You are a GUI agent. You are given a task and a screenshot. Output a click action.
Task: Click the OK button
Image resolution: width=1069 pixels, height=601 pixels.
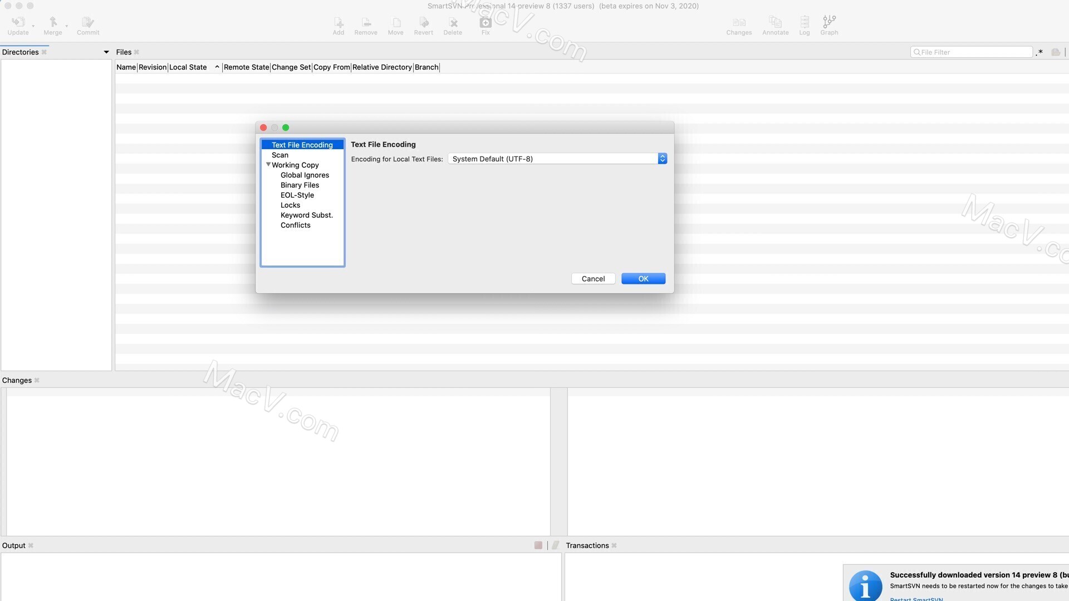click(x=643, y=278)
